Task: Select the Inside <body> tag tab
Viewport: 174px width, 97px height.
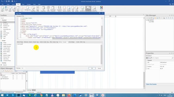Action: (x=44, y=42)
